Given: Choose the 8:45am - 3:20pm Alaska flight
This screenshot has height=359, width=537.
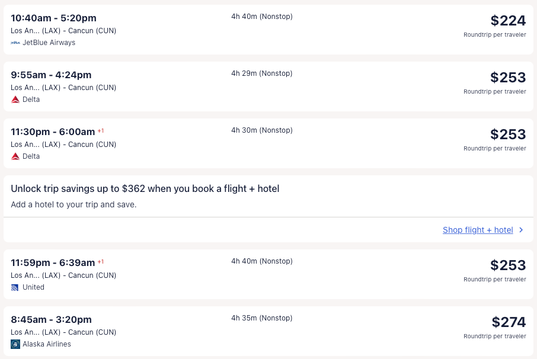Looking at the screenshot, I should 51,319.
